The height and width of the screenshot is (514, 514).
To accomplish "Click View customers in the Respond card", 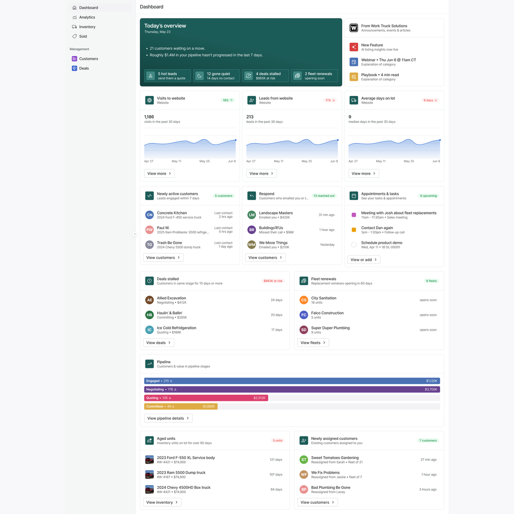I will pos(266,257).
